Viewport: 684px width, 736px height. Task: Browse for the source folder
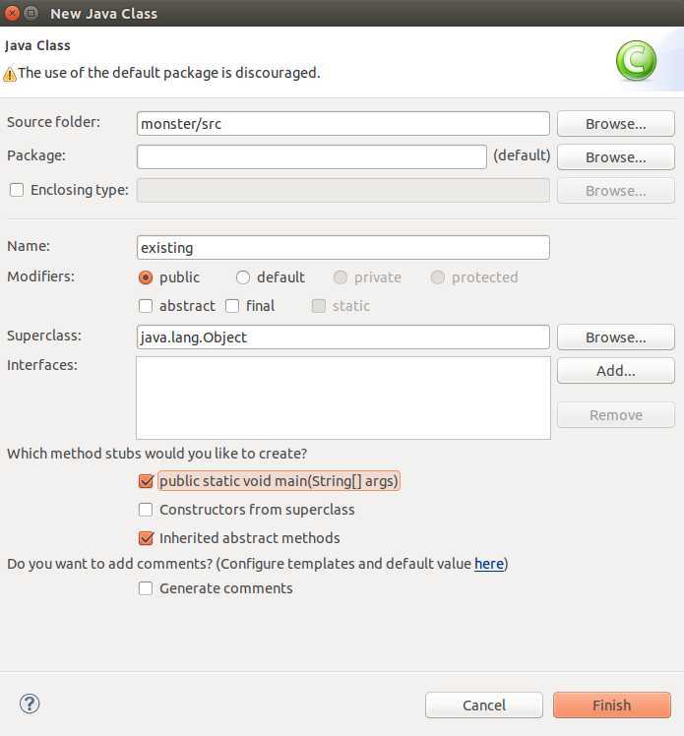[x=615, y=124]
